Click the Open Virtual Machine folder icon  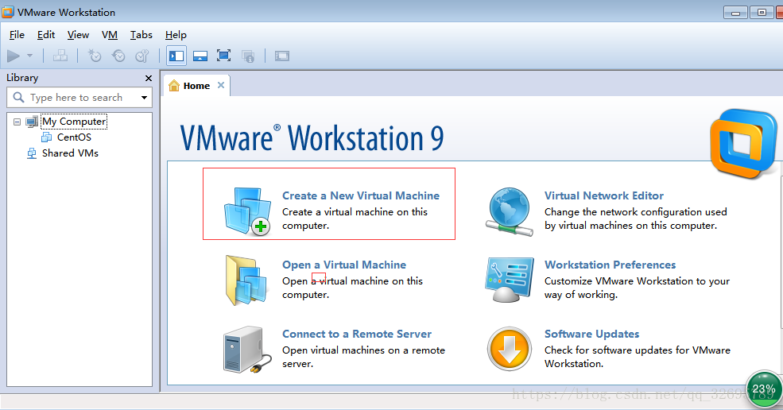coord(247,280)
